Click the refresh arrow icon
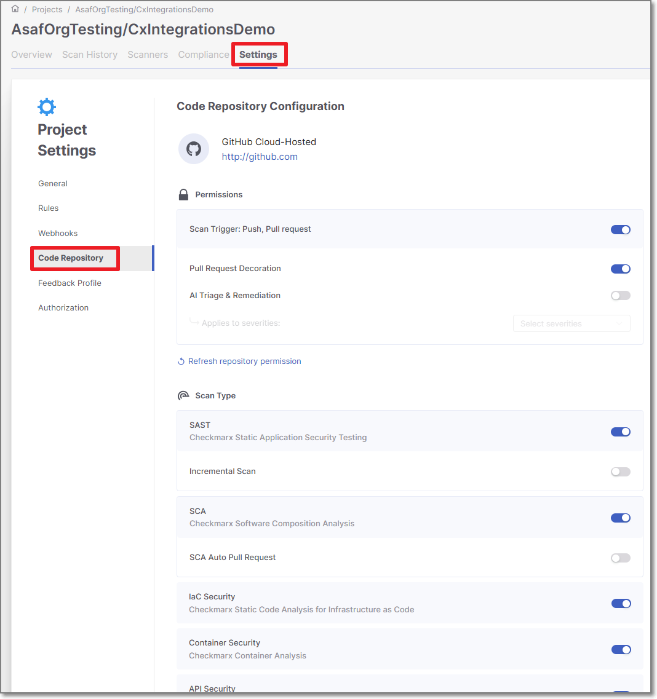This screenshot has width=657, height=699. [x=181, y=361]
